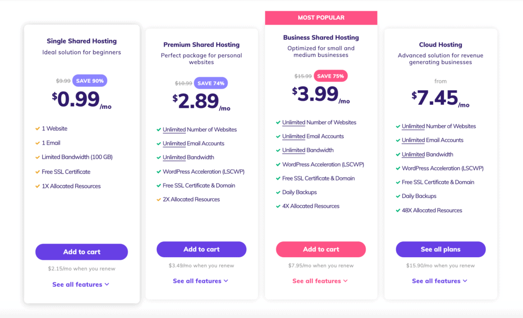Image resolution: width=523 pixels, height=318 pixels.
Task: Expand the pink See all features chevron
Action: (x=345, y=281)
